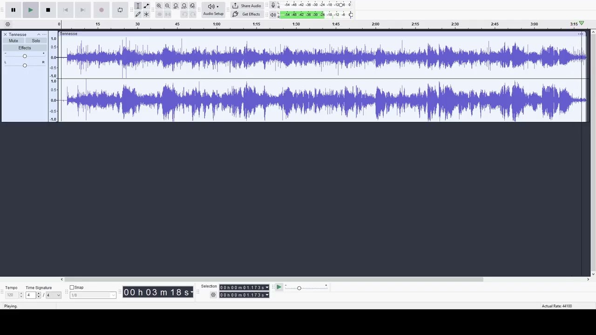Click the timeline ruler at 1:00

[x=217, y=24]
